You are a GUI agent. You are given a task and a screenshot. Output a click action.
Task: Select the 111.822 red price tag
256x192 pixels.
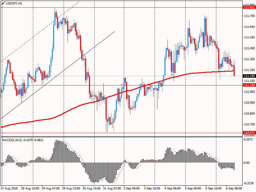(249, 7)
